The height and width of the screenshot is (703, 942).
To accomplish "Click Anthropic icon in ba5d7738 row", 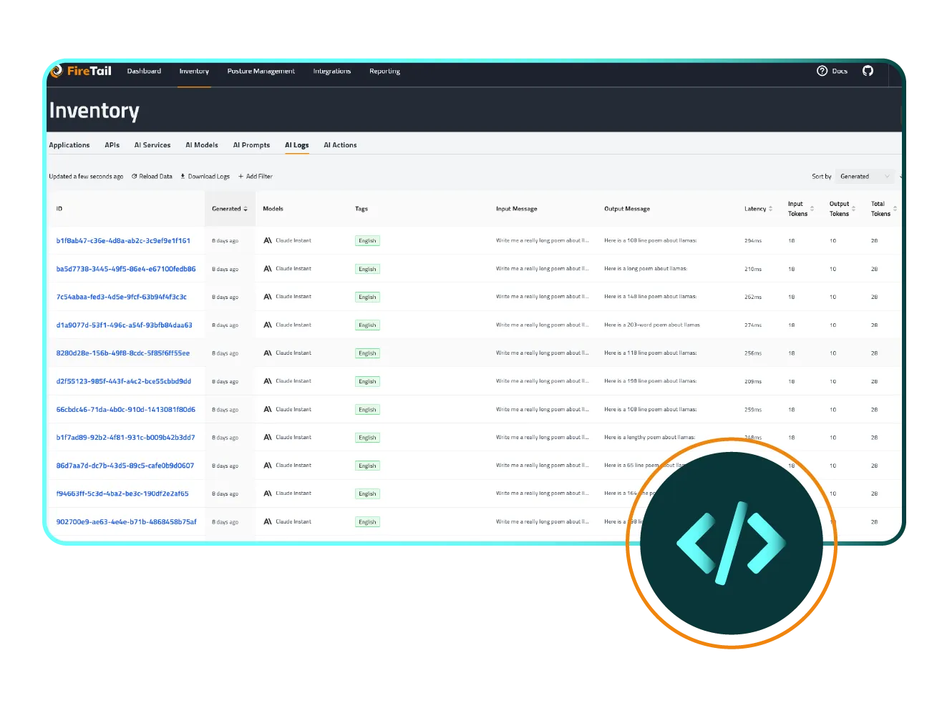I will click(268, 269).
